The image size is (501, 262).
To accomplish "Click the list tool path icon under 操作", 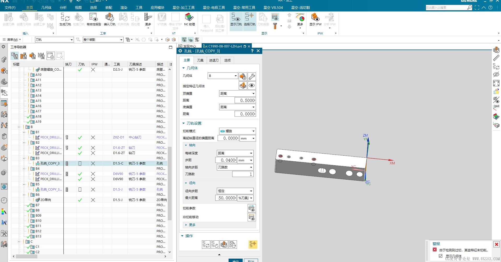I will 233,244.
